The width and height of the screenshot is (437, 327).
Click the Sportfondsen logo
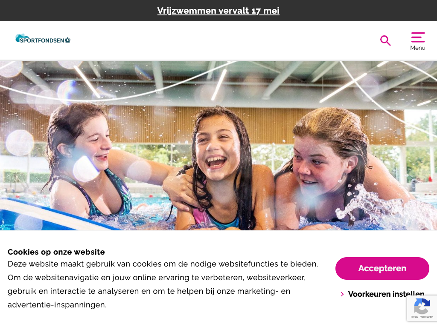point(43,39)
